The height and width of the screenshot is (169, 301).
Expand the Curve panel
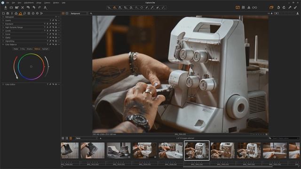(3, 34)
